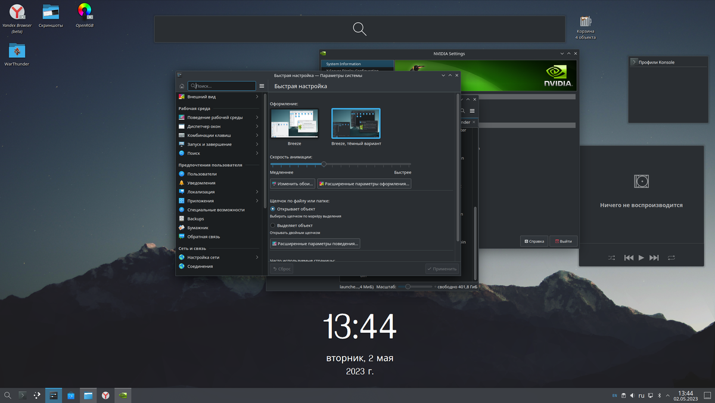Open Konsole from the taskbar
Screen dimensions: 715x403
tap(23, 395)
